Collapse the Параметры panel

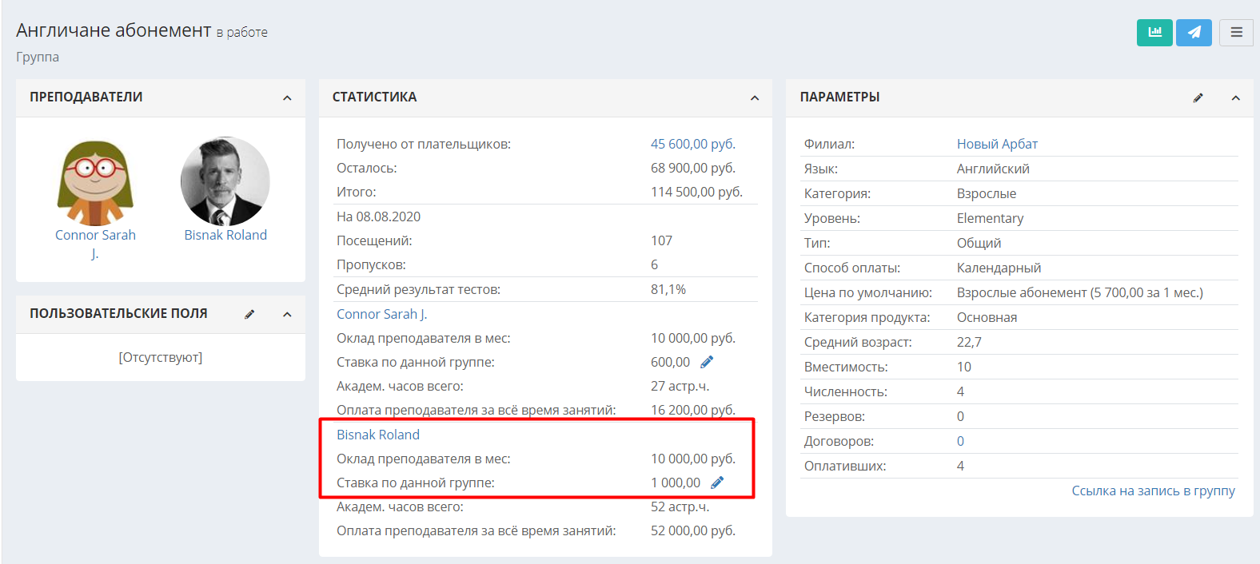pos(1235,97)
